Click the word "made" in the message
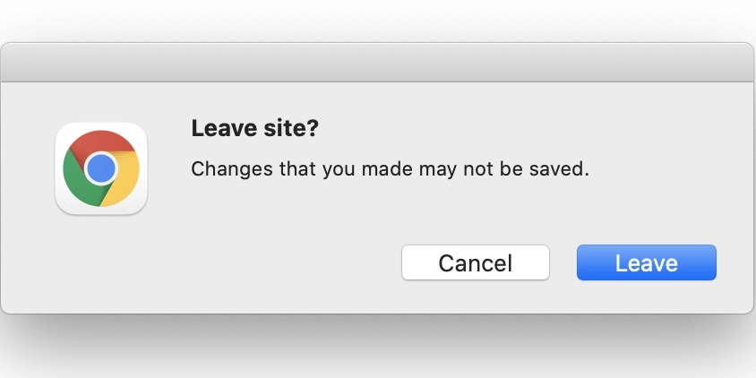 pyautogui.click(x=387, y=169)
